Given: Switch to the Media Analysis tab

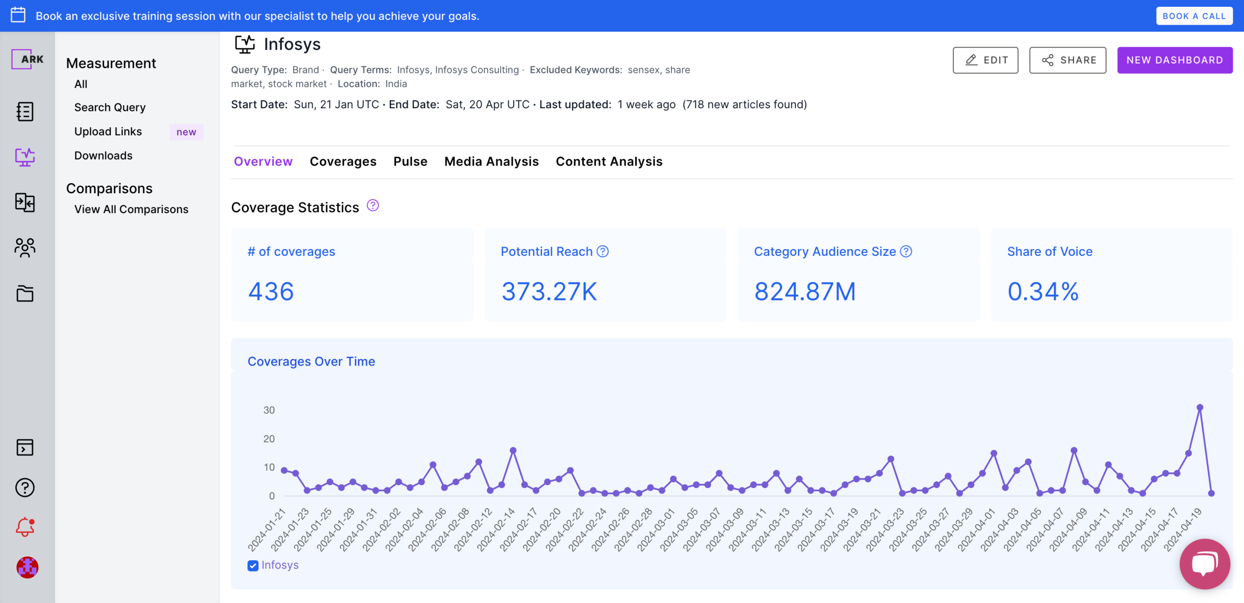Looking at the screenshot, I should [x=492, y=162].
